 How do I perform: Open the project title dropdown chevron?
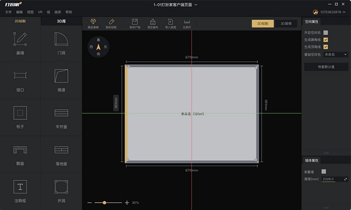click(196, 5)
